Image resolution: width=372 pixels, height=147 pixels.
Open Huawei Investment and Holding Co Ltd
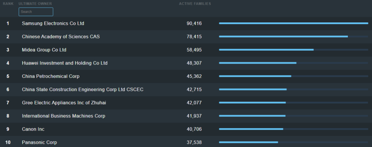click(x=64, y=63)
